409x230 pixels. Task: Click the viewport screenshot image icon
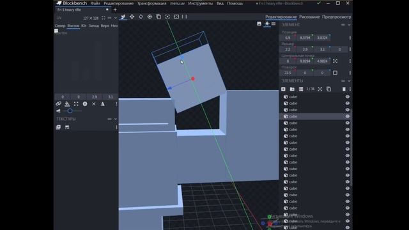coord(259,24)
